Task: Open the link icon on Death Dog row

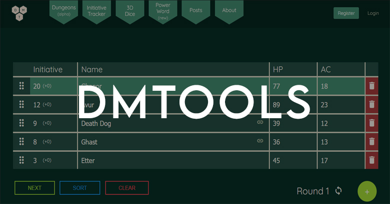Action: coord(260,122)
